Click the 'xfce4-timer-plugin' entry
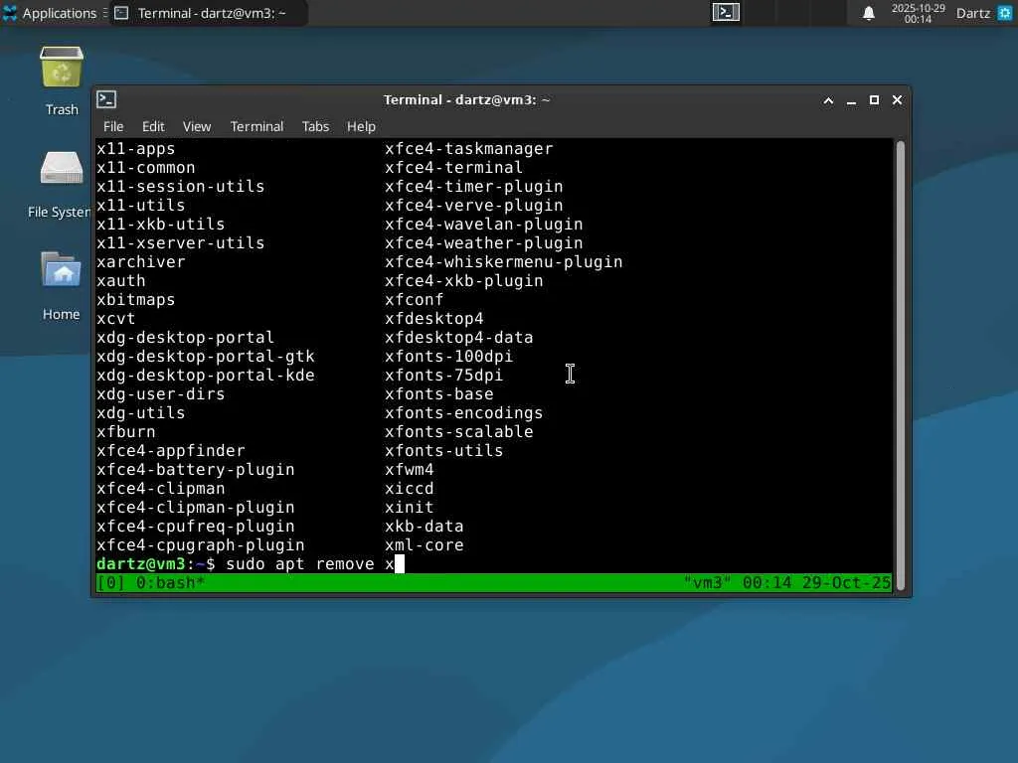The image size is (1018, 763). 474,186
